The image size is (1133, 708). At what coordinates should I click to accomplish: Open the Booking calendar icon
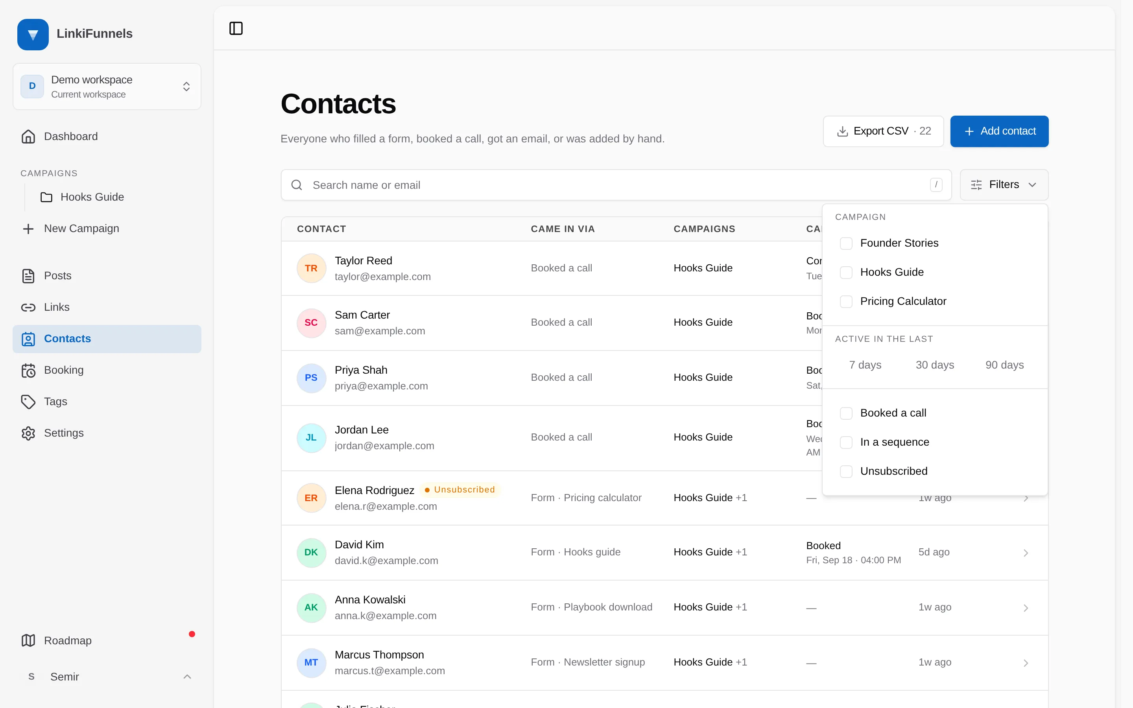click(28, 371)
